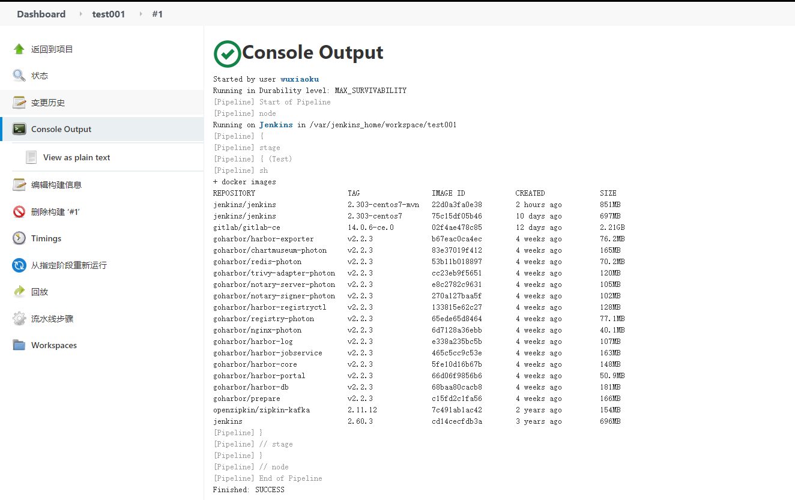Click the green up-arrow back-to-project icon
The image size is (795, 500).
point(19,49)
